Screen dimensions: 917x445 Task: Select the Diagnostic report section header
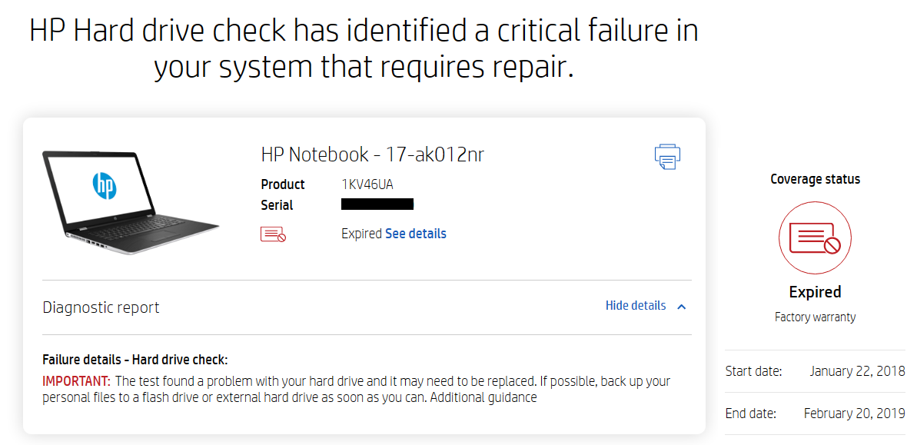pyautogui.click(x=101, y=307)
